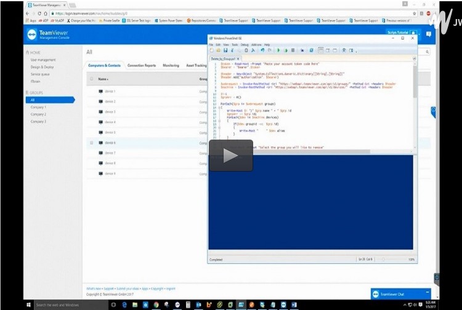Select Company 1 group
Screen dimensions: 462x310
pos(38,107)
